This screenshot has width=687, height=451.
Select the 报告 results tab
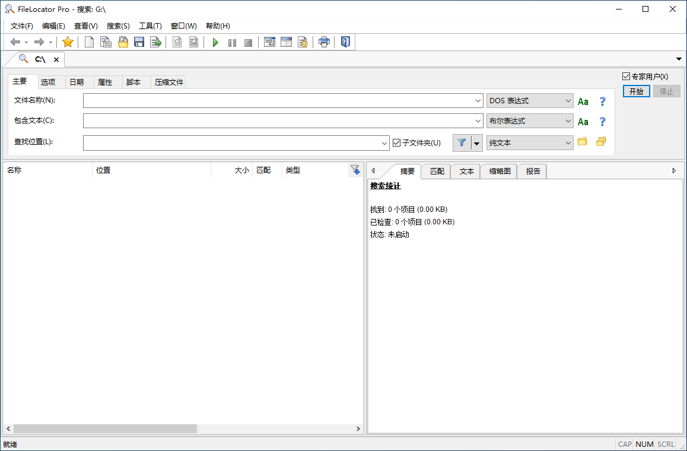(x=533, y=171)
